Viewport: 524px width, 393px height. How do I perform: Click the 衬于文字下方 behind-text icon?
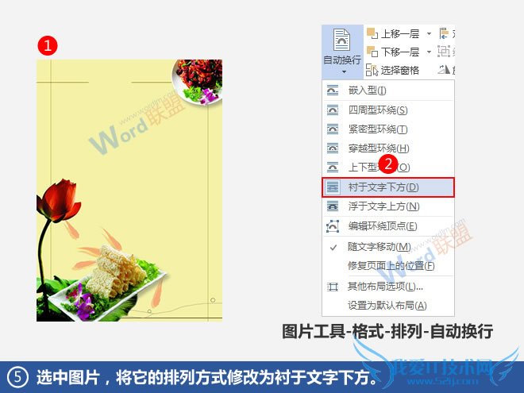(x=333, y=187)
